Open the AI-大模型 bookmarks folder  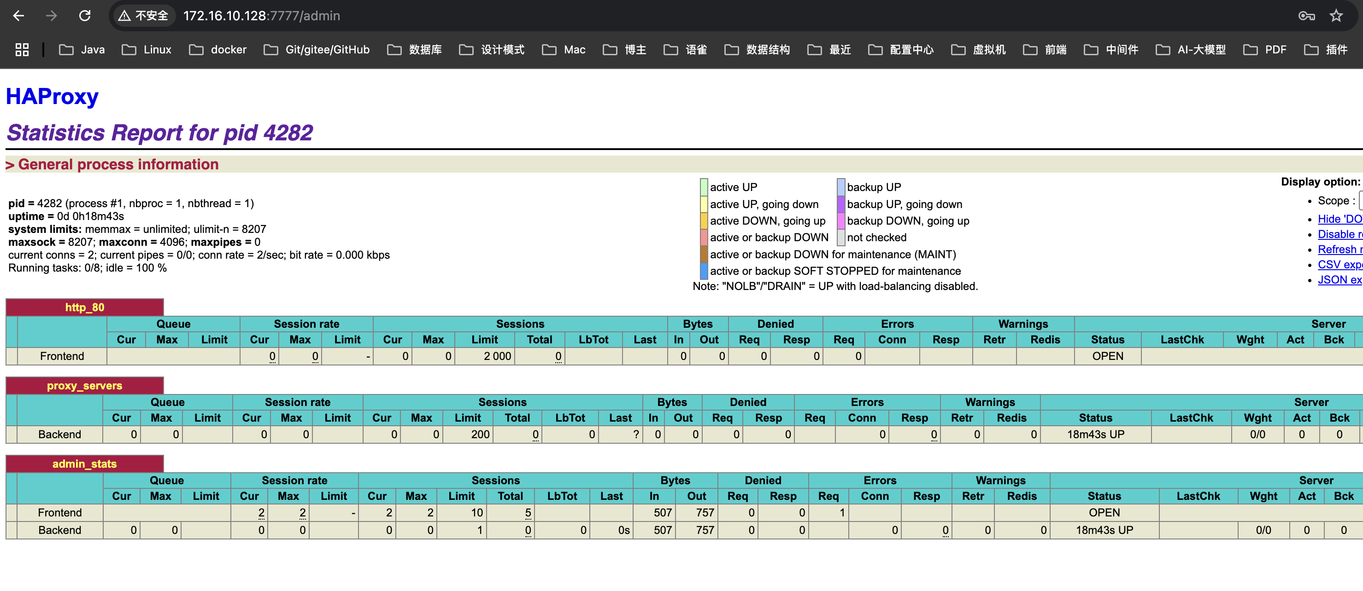(x=1191, y=50)
